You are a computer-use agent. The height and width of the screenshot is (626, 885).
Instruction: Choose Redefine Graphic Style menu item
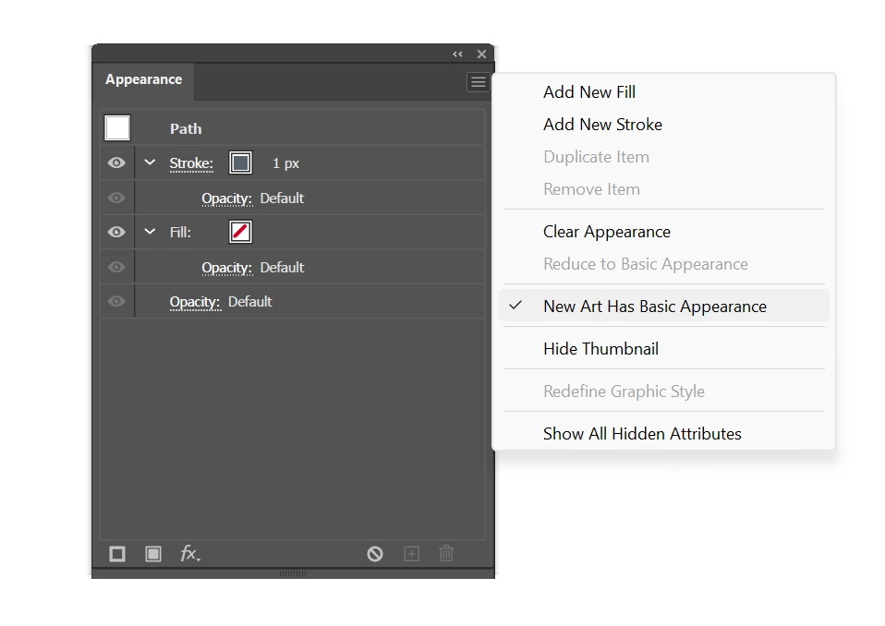(x=663, y=391)
